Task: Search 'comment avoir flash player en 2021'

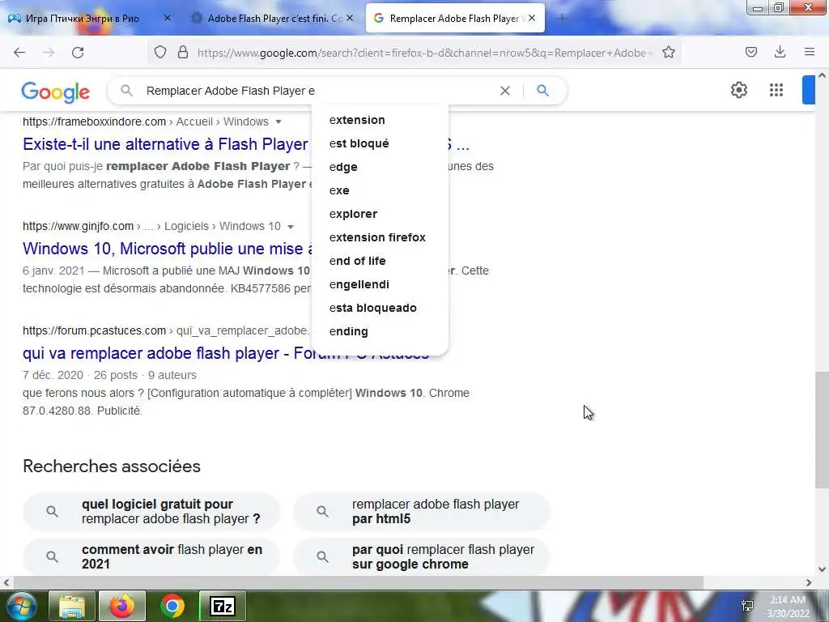Action: point(151,557)
